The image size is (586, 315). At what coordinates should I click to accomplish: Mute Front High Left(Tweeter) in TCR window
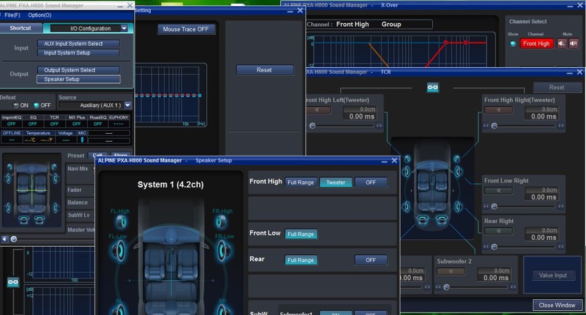(317, 110)
